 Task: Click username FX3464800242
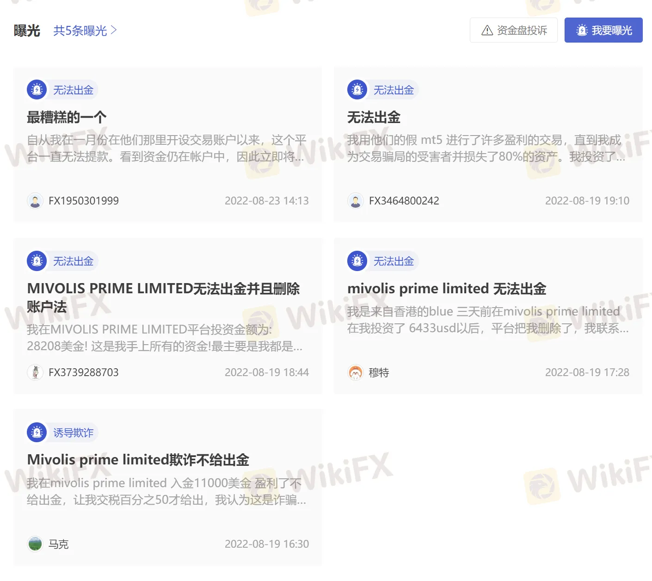[x=404, y=201]
